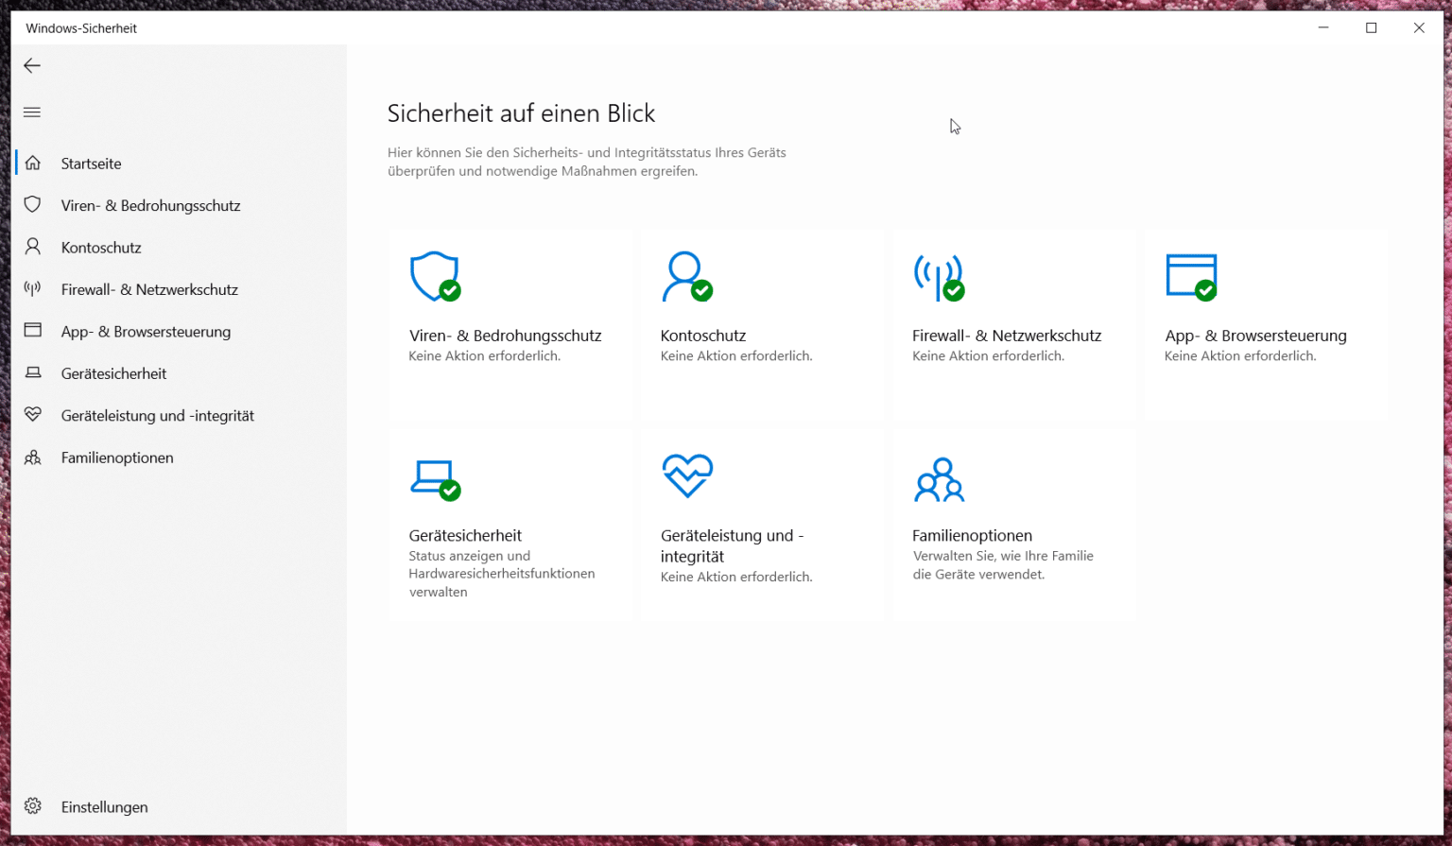
Task: Click the Kontoschutz tile title
Action: [x=703, y=336]
